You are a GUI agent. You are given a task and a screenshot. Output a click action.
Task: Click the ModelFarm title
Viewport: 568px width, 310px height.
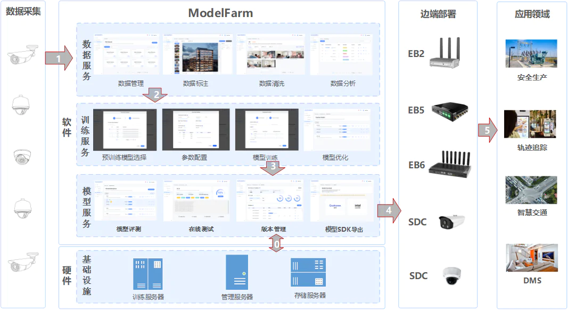pos(220,13)
